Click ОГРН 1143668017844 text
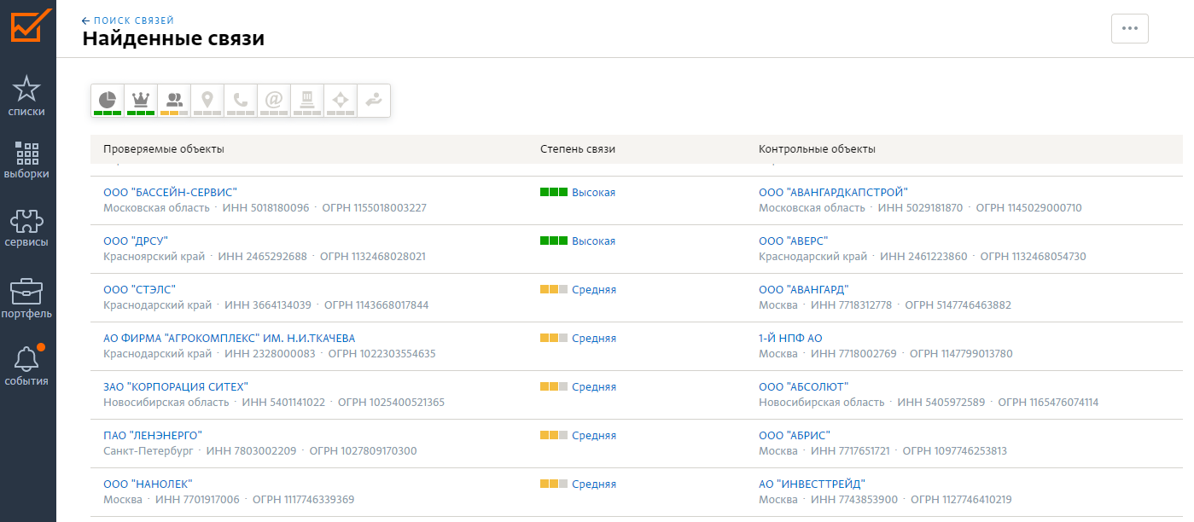1194x522 pixels. (376, 305)
